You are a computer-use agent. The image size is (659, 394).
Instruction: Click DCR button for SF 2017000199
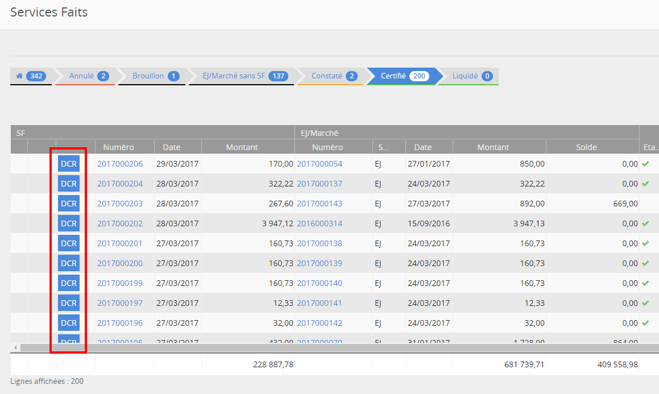coord(69,283)
